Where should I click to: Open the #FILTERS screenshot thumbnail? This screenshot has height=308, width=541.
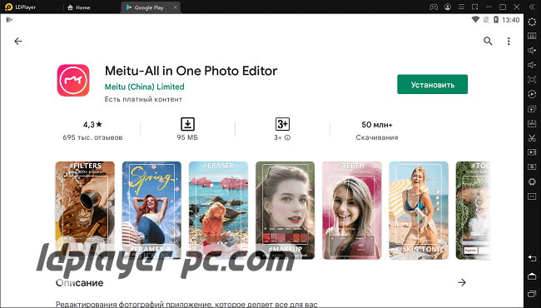tap(85, 211)
